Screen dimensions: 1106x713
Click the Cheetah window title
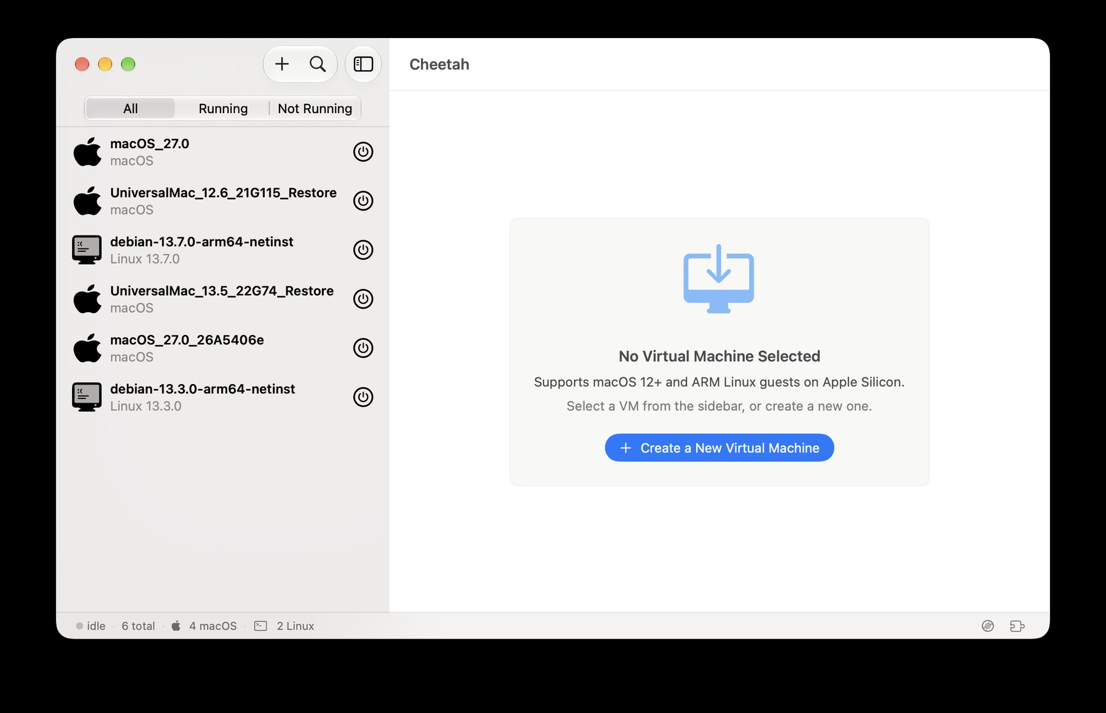pyautogui.click(x=439, y=65)
